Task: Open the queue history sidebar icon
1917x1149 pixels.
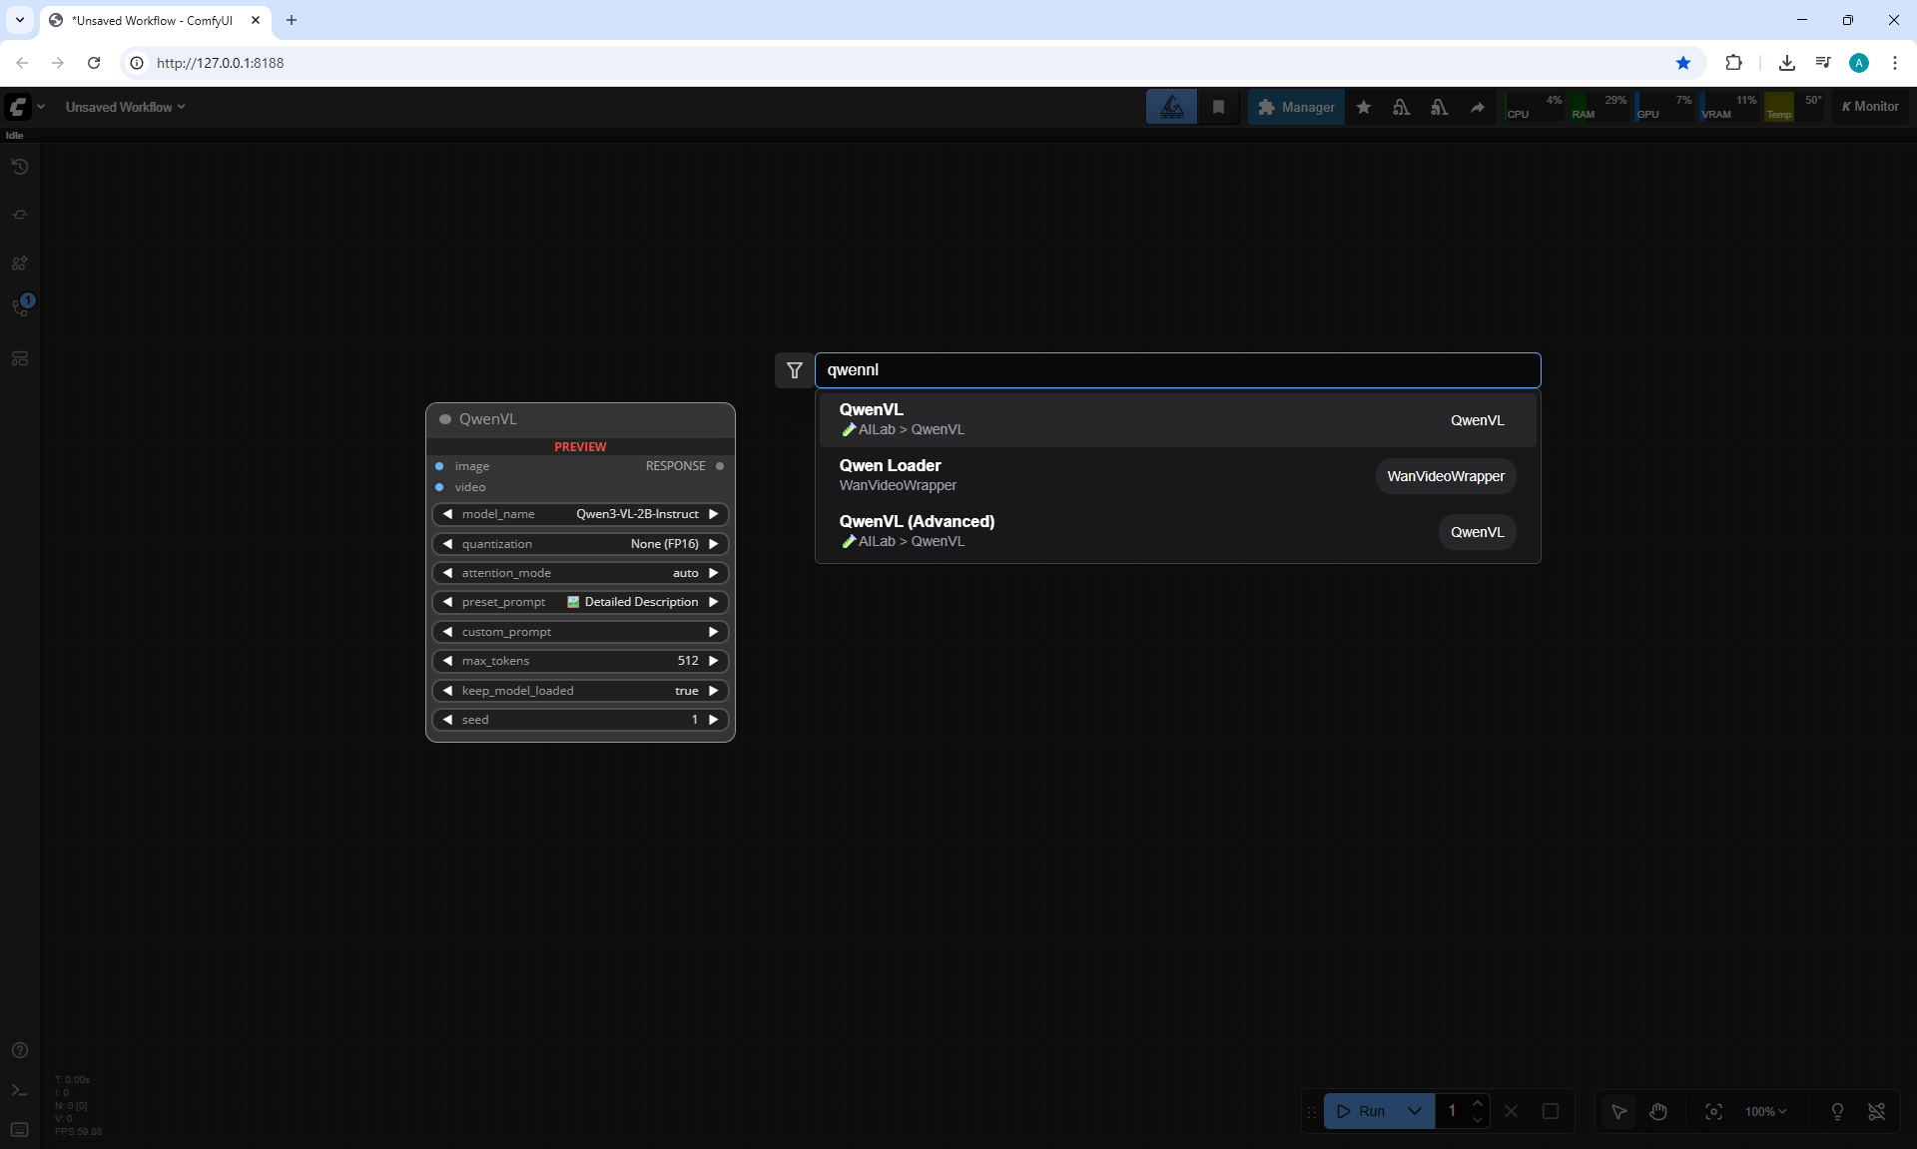Action: (19, 167)
